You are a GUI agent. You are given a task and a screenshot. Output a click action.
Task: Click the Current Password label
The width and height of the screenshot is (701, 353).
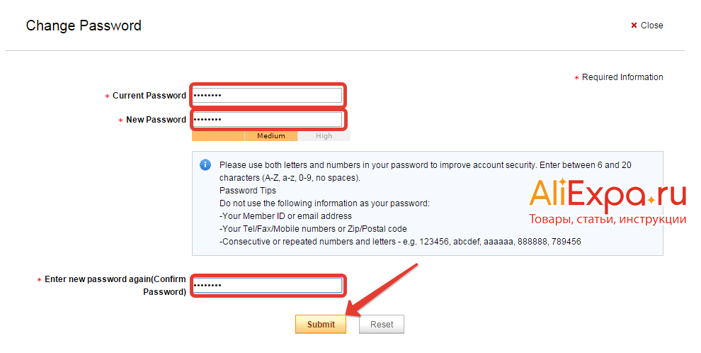[149, 96]
